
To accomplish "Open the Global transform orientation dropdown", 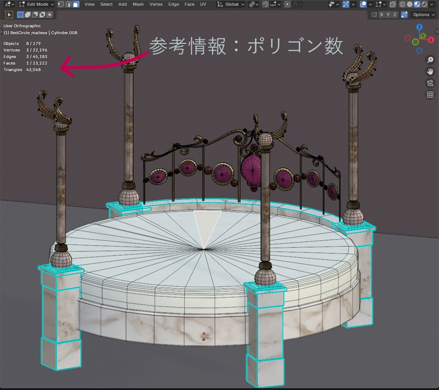I will pyautogui.click(x=232, y=4).
